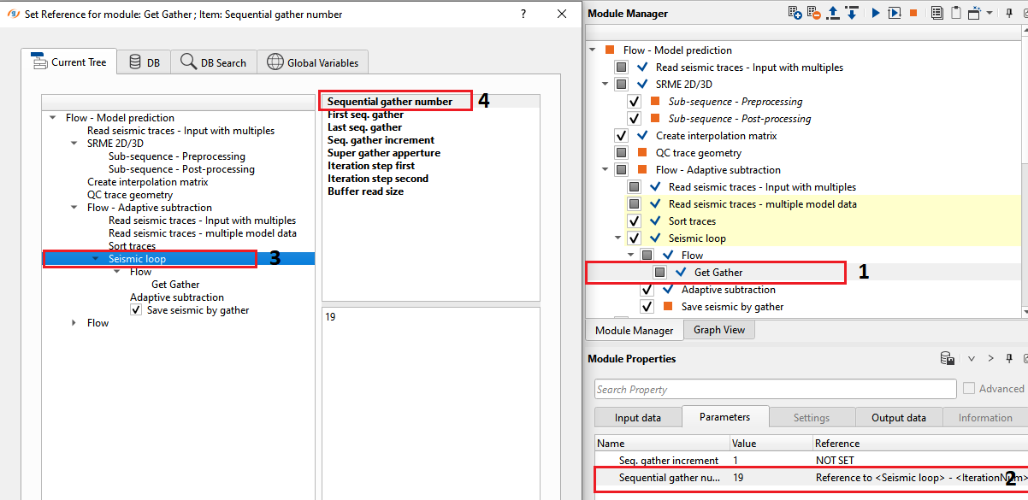Click the copy modules icon
The width and height of the screenshot is (1028, 500).
pos(936,13)
